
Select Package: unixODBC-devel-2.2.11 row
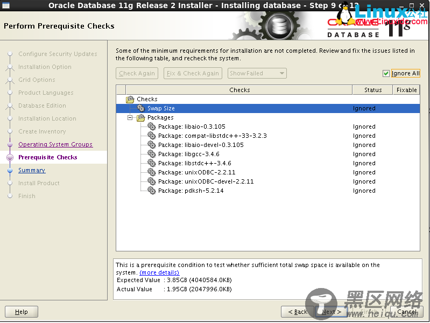[x=268, y=181]
